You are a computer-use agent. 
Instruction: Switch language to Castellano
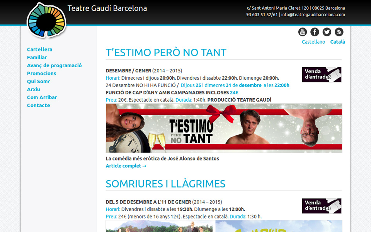[x=313, y=42]
